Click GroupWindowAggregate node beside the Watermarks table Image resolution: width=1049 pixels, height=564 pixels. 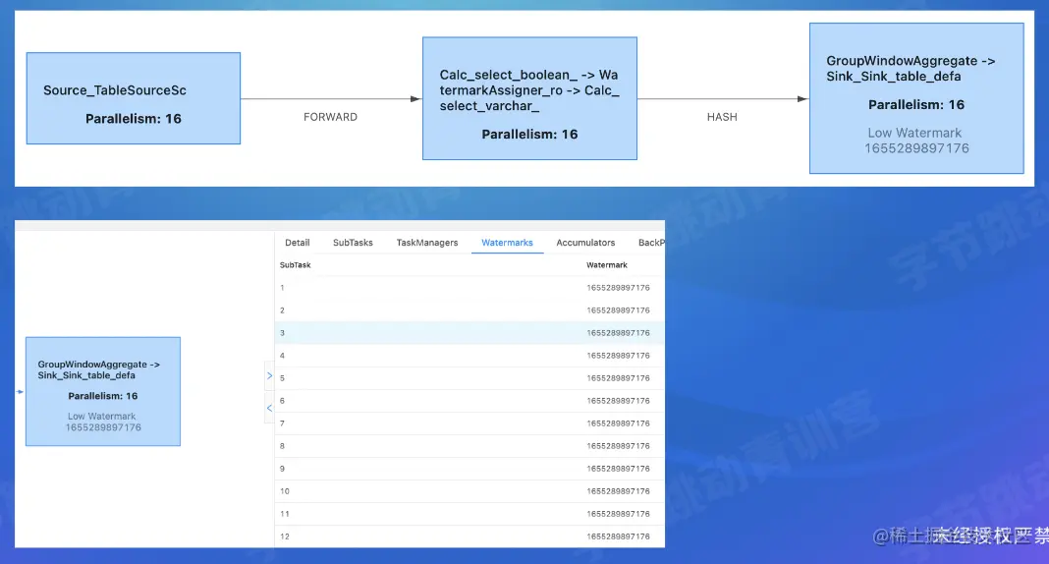(103, 391)
